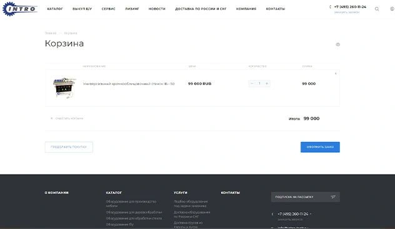
Task: Go to Доставка по России и СНГ
Action: tap(201, 9)
